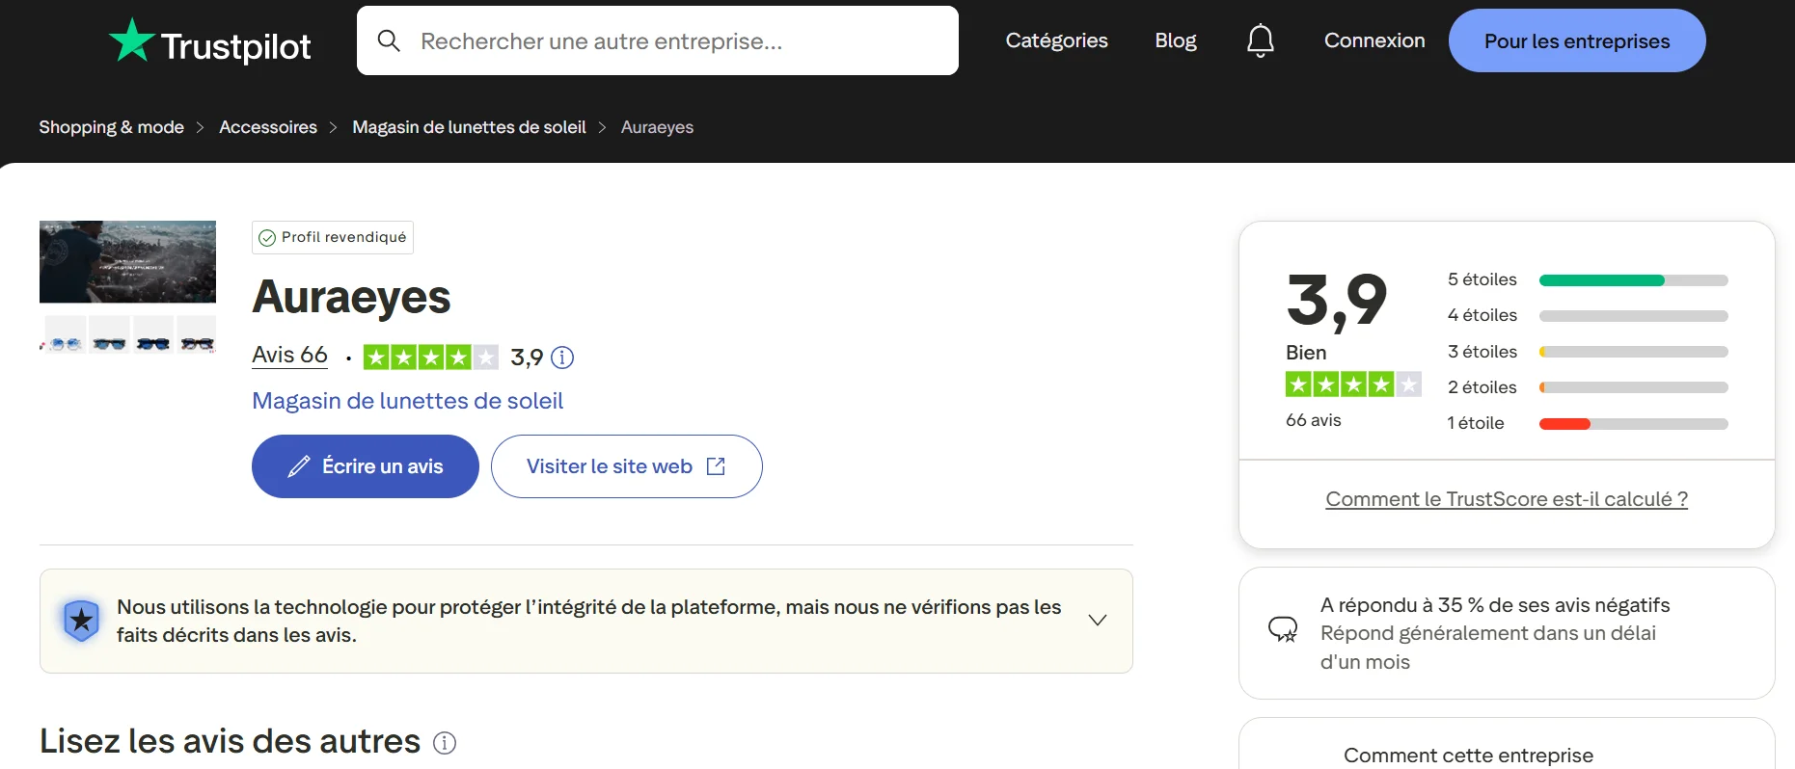Click the Écrire un avis button
Image resolution: width=1795 pixels, height=769 pixels.
(x=366, y=466)
